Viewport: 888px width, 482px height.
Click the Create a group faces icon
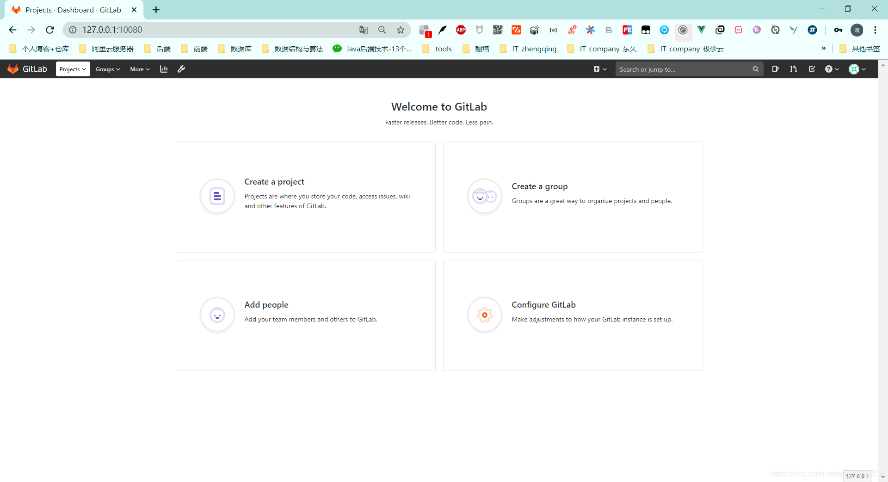coord(485,197)
